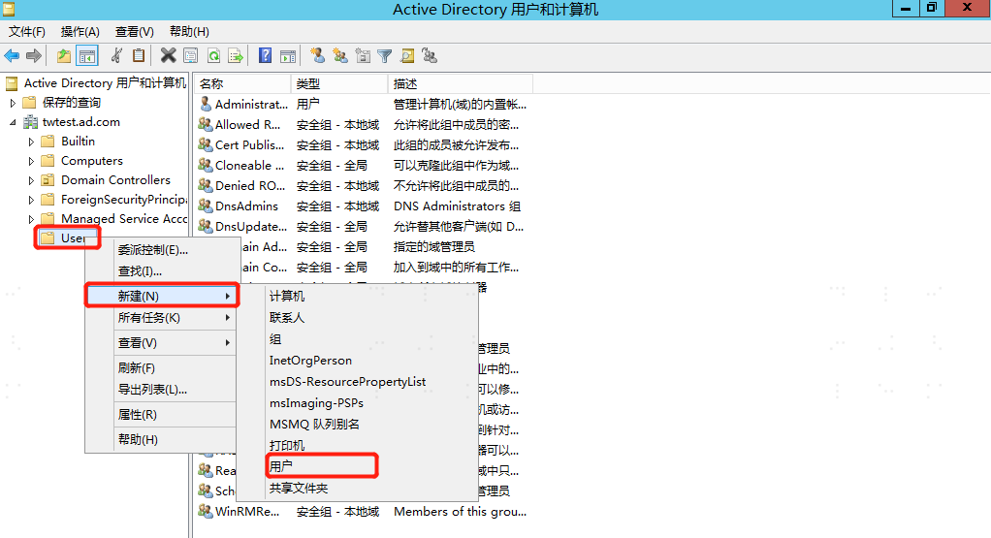
Task: Expand the Managed Service Accounts node
Action: (31, 219)
